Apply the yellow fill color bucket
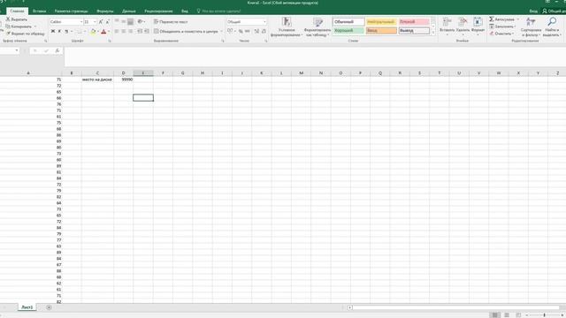Screen dimensions: 566x318 [93, 32]
